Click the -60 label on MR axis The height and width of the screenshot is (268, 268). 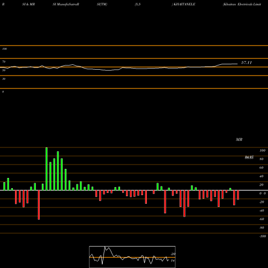[x=262, y=219]
